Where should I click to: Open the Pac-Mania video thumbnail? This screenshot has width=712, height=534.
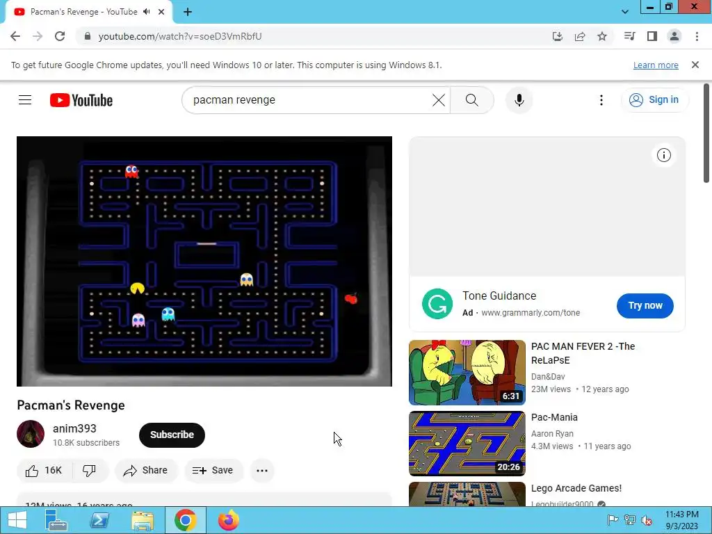pos(467,444)
